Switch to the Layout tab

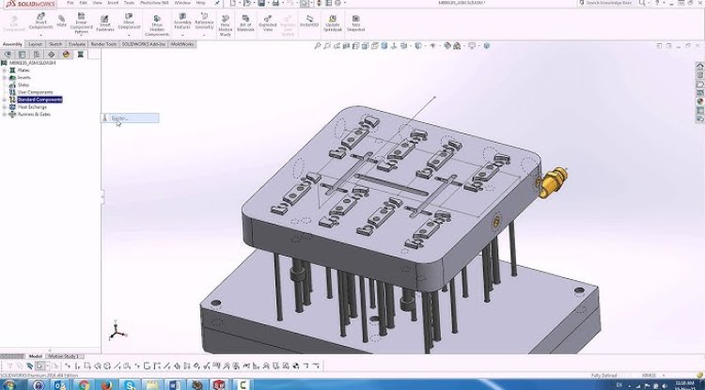point(35,44)
